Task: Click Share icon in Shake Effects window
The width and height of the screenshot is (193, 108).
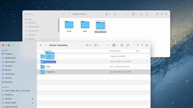Action: pos(141,14)
